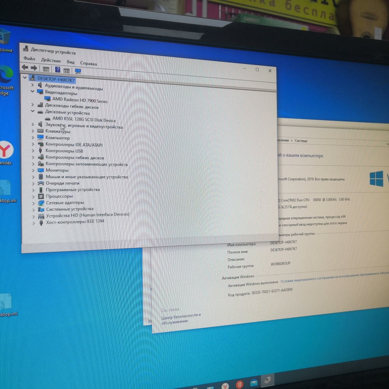The image size is (389, 389).
Task: Collapse the Видеоадаптеры category
Action: pos(33,92)
